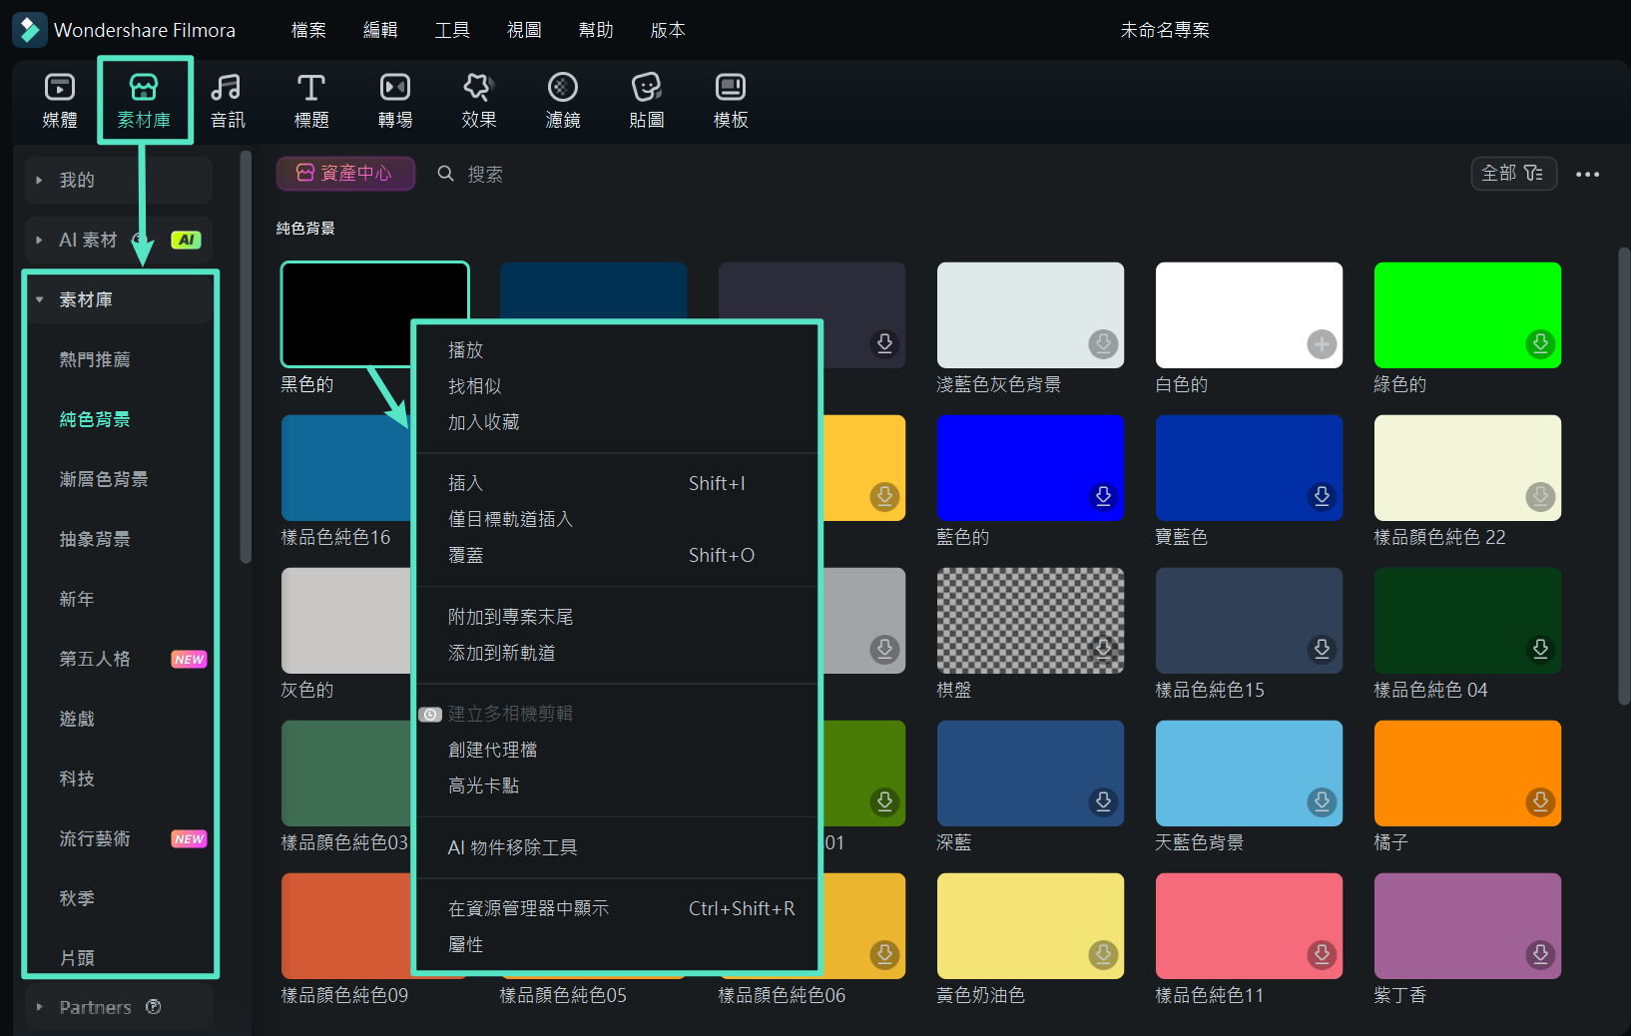Open the 版本 menu

pyautogui.click(x=668, y=30)
